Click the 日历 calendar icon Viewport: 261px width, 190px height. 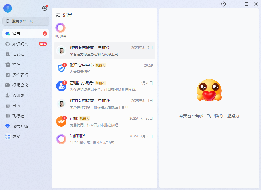point(8,106)
